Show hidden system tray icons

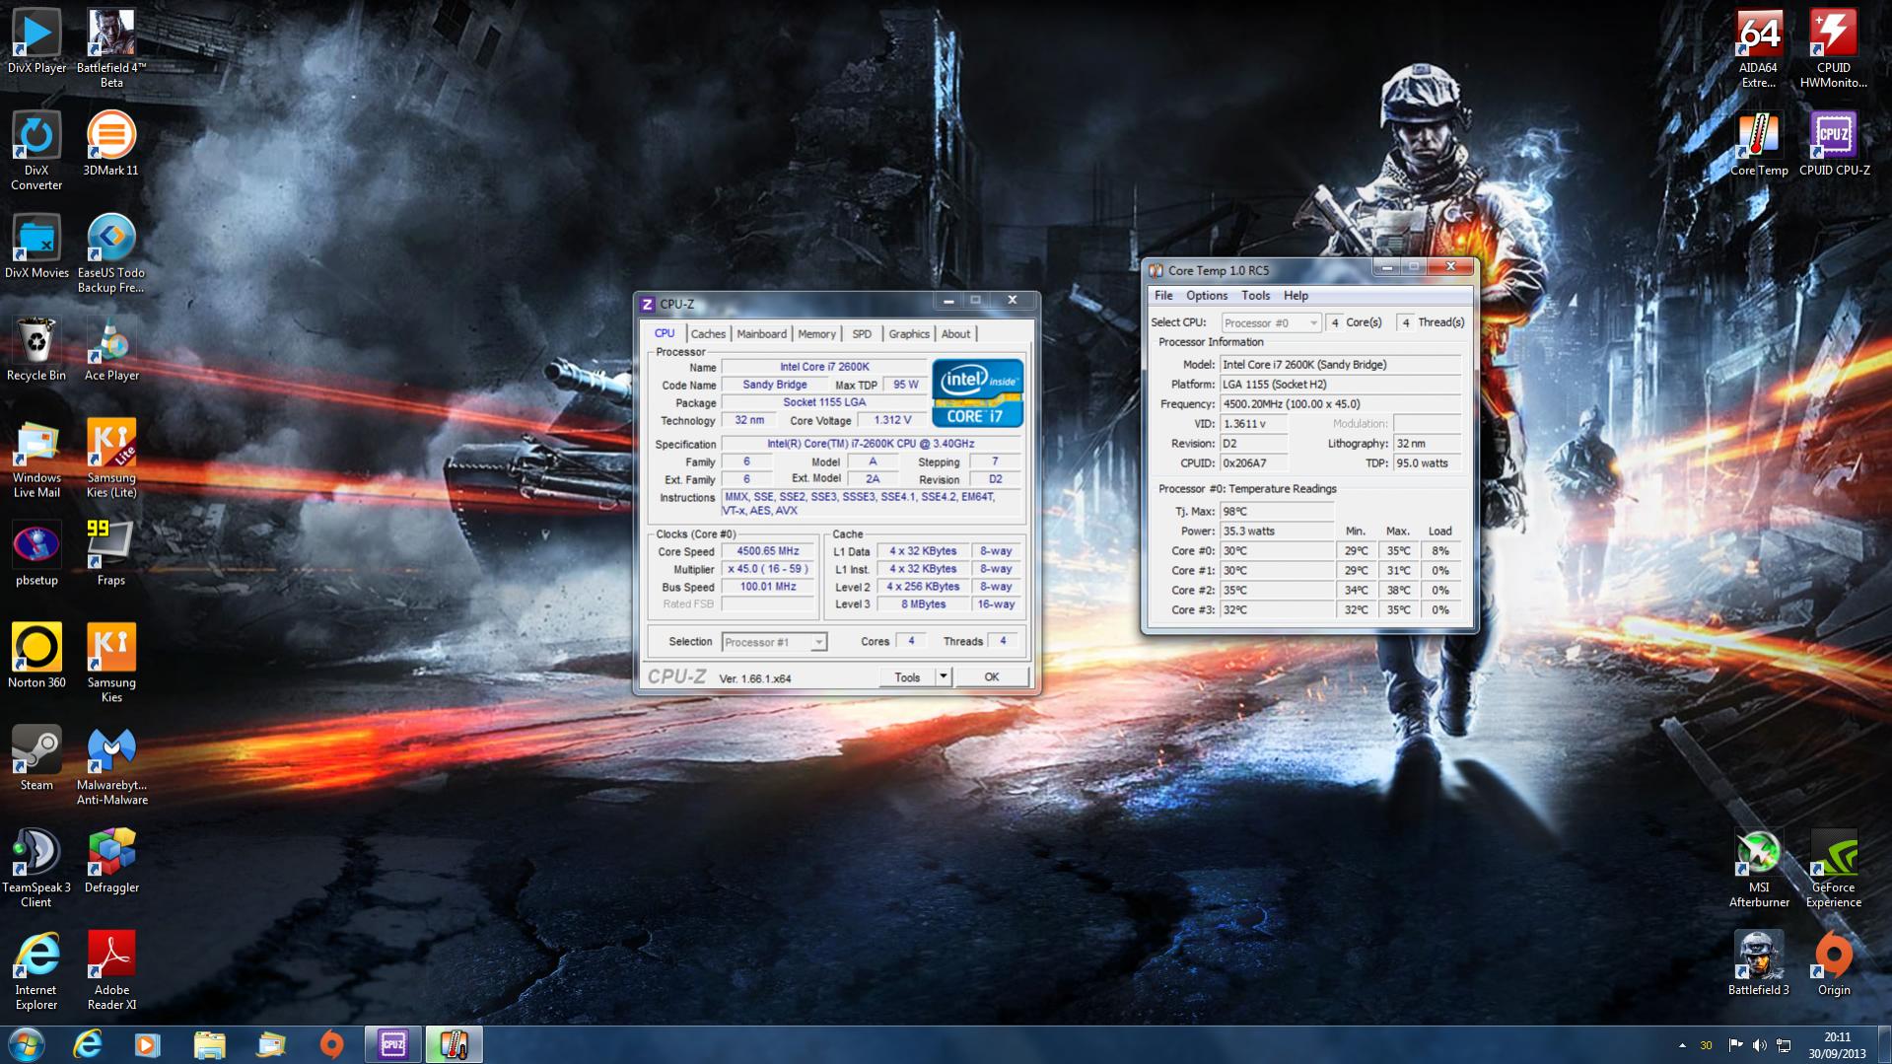pos(1682,1045)
